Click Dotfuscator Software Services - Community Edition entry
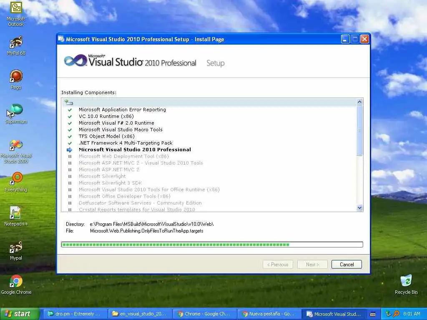This screenshot has height=320, width=427. [x=140, y=203]
